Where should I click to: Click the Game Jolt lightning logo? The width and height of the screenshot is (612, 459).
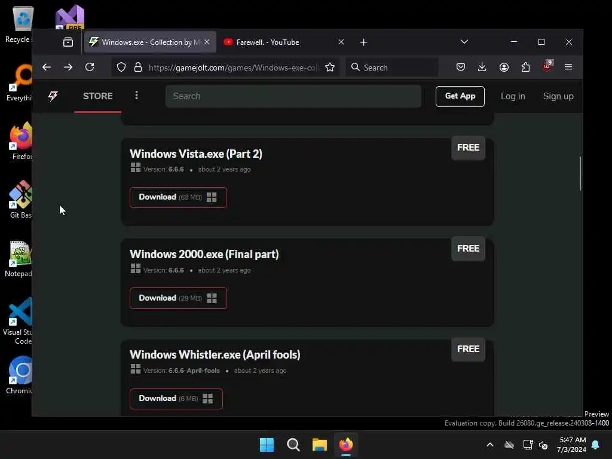(53, 96)
